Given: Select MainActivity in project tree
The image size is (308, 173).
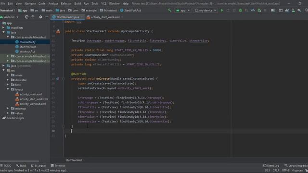Looking at the screenshot, I should click(x=27, y=42).
